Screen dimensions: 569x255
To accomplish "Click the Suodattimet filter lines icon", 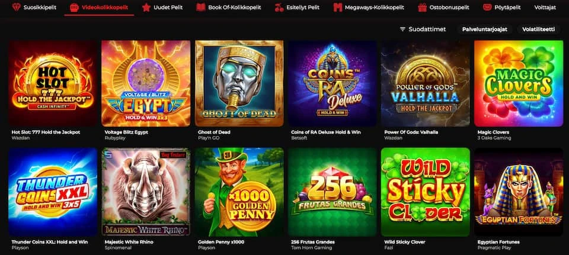I will coord(402,30).
